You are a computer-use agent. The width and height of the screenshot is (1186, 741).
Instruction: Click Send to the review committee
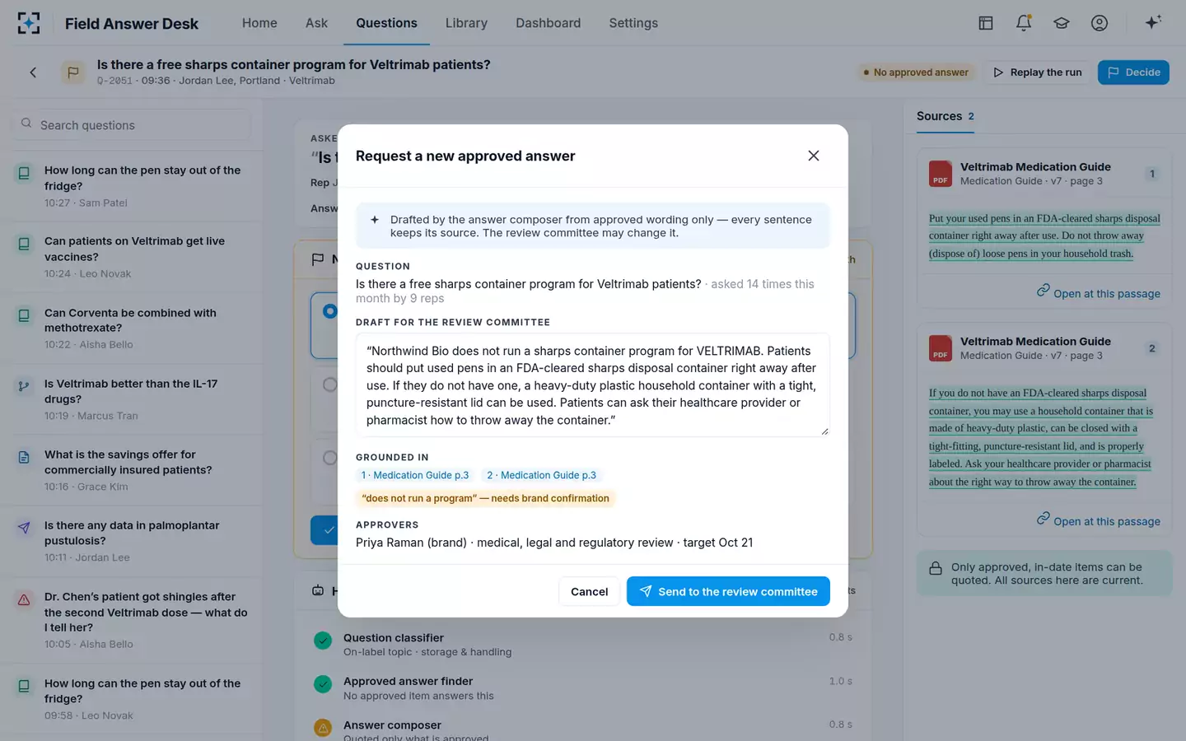(x=728, y=591)
